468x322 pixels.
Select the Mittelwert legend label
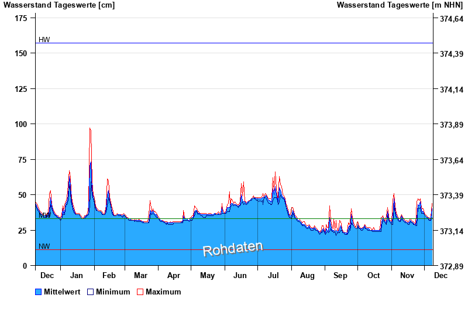62,292
